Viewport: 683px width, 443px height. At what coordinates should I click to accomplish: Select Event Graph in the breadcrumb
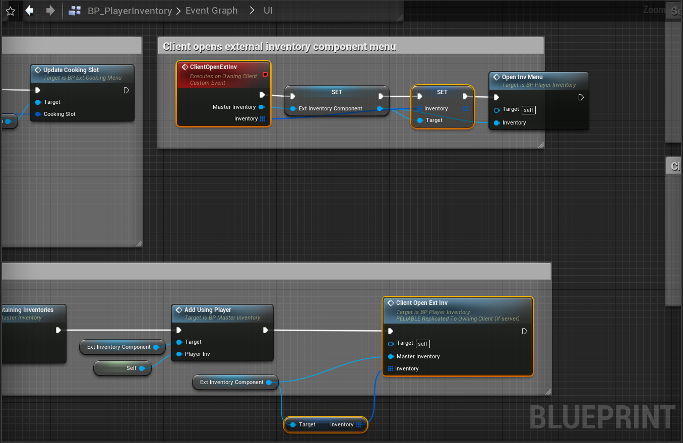(x=211, y=11)
